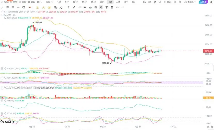Click the 2315.07 current price tag
214x130 pixels.
click(208, 51)
